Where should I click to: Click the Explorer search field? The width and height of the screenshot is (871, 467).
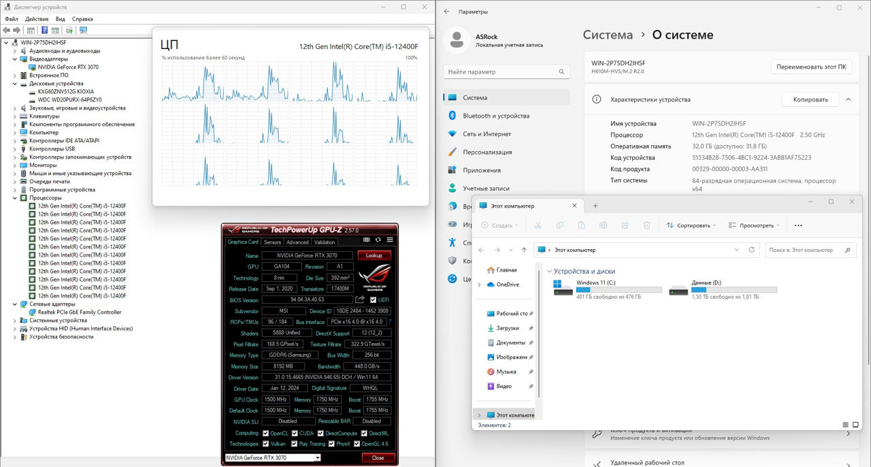click(806, 250)
